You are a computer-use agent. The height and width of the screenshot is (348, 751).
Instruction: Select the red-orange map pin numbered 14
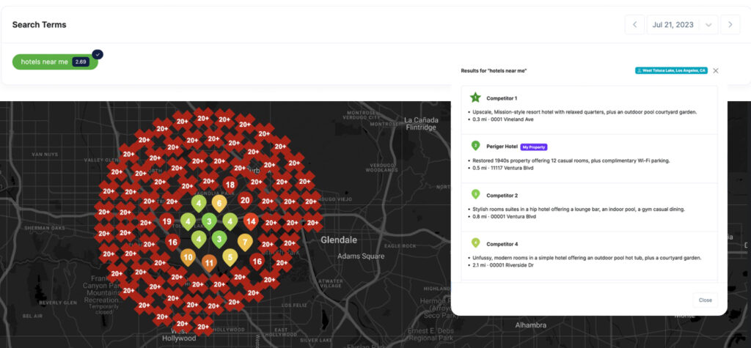[x=251, y=222]
